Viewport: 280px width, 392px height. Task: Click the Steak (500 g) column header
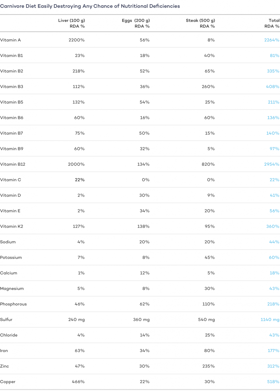pyautogui.click(x=200, y=23)
